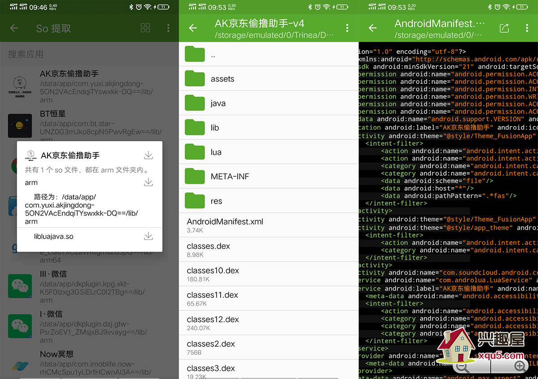Open the res folder
This screenshot has width=538, height=379.
pyautogui.click(x=269, y=201)
